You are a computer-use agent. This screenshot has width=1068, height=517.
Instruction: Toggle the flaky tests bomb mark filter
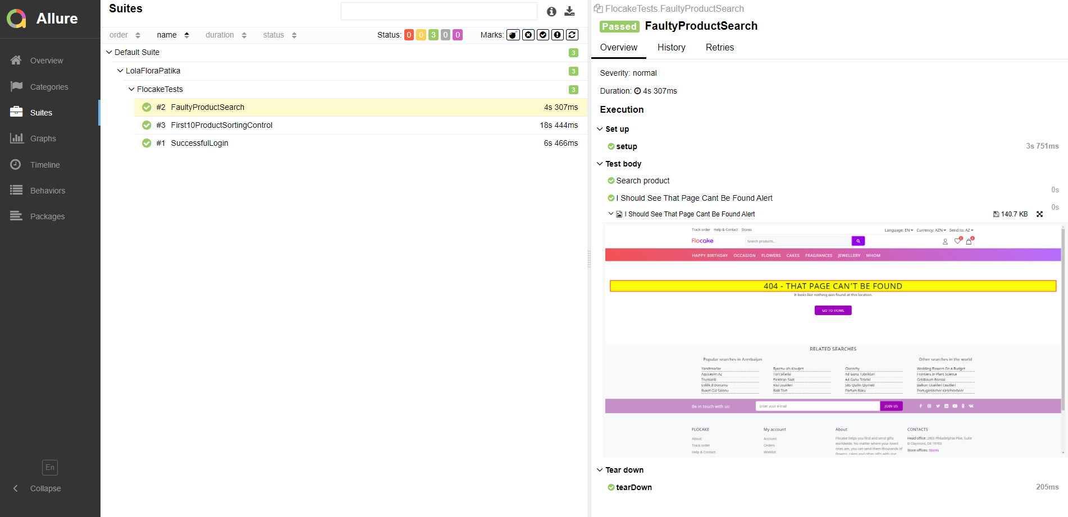click(513, 34)
